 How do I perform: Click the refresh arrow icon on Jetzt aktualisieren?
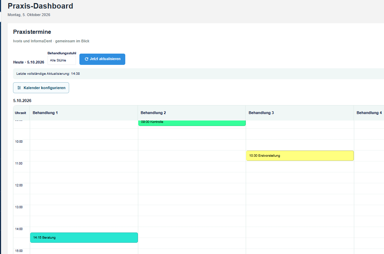pyautogui.click(x=87, y=59)
